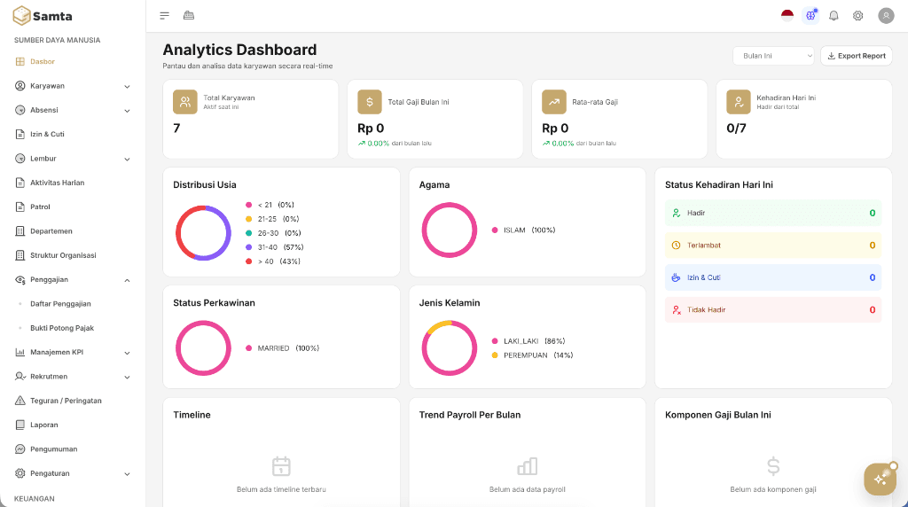Expand the Absensi menu chevron

point(127,111)
